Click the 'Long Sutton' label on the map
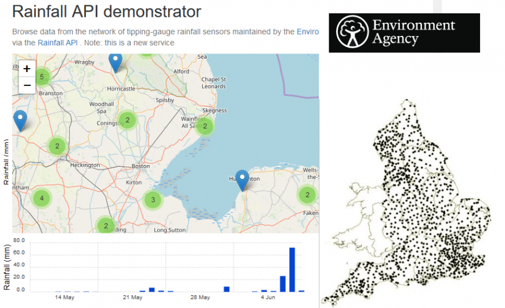505x308 pixels. (169, 230)
